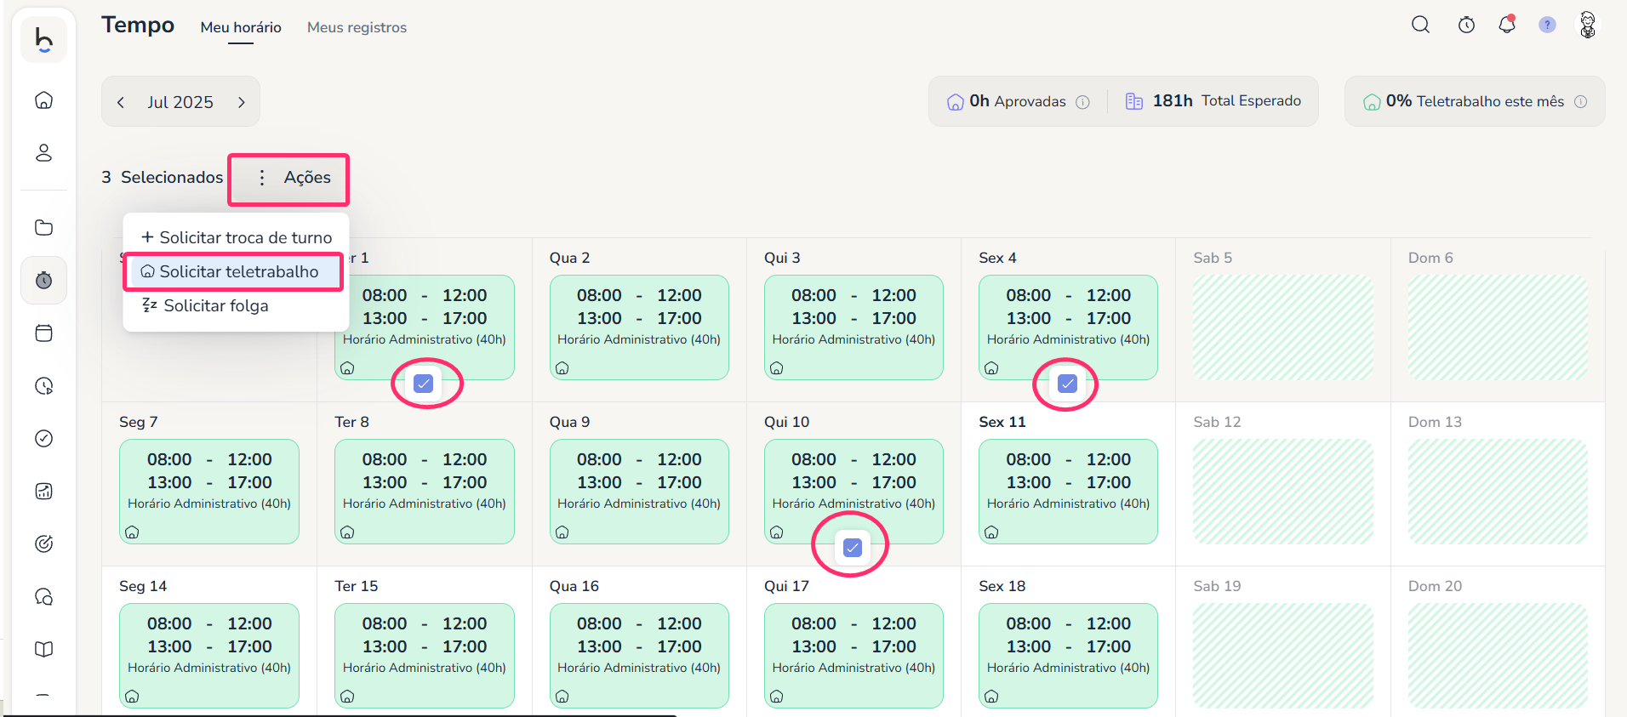This screenshot has height=717, width=1627.
Task: Click info icon next to Aprovadas hours
Action: click(1082, 102)
